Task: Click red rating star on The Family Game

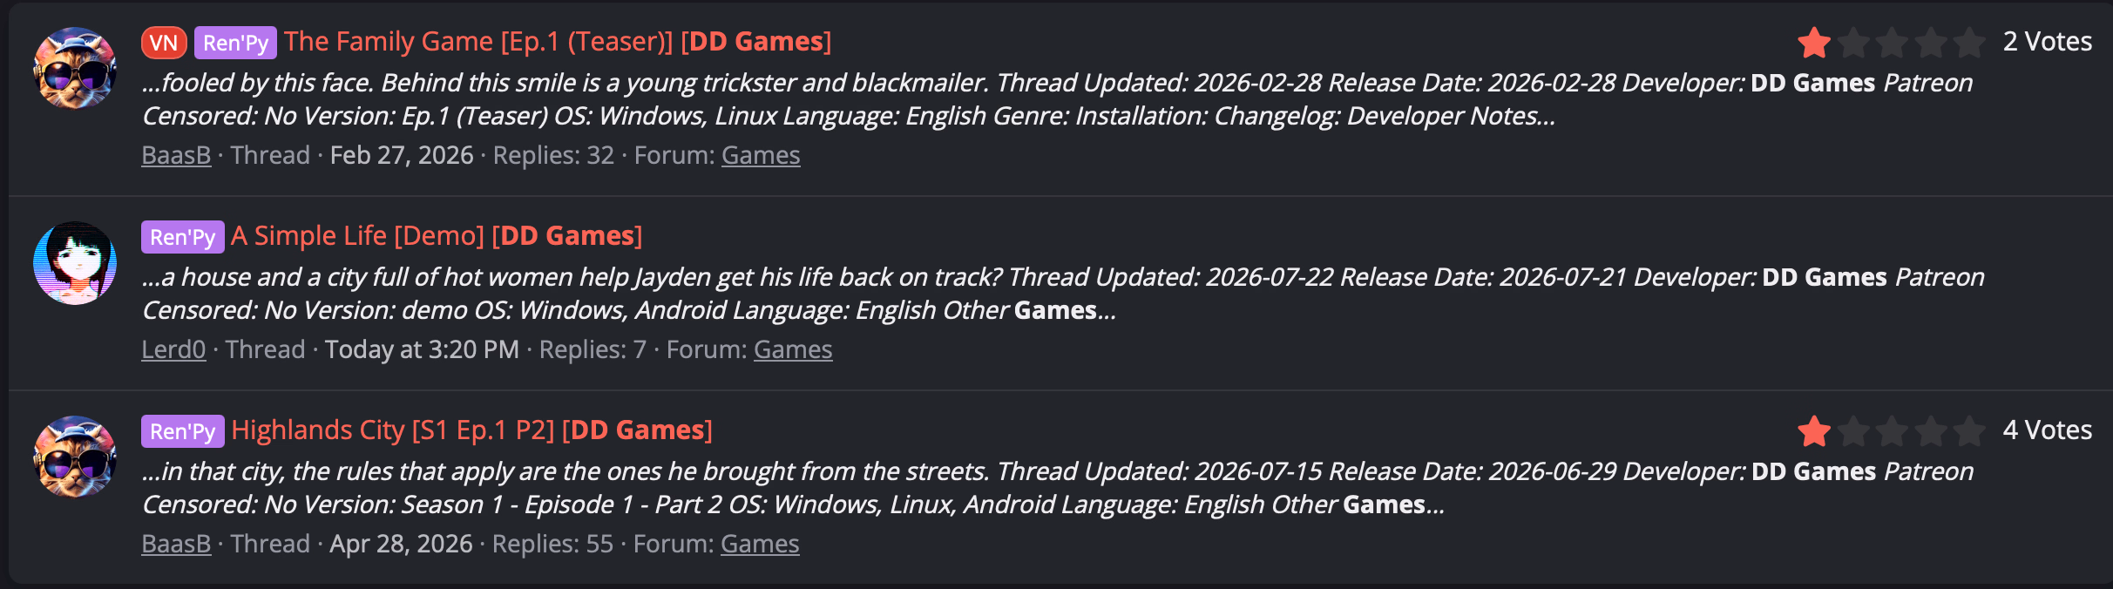Action: [x=1814, y=42]
